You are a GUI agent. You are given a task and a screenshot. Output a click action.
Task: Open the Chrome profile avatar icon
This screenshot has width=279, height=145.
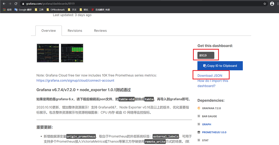[272, 4]
